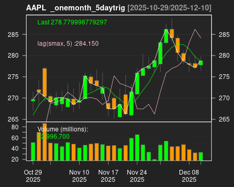Click the green volume value "32,996,700"
The height and width of the screenshot is (187, 234).
pos(54,137)
